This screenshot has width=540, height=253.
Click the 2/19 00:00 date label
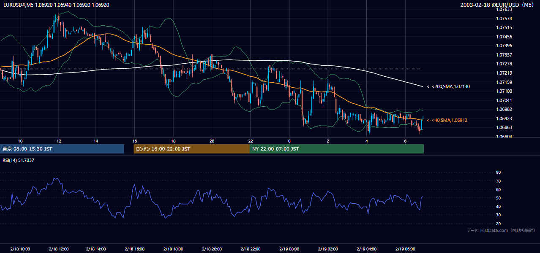tap(289, 249)
